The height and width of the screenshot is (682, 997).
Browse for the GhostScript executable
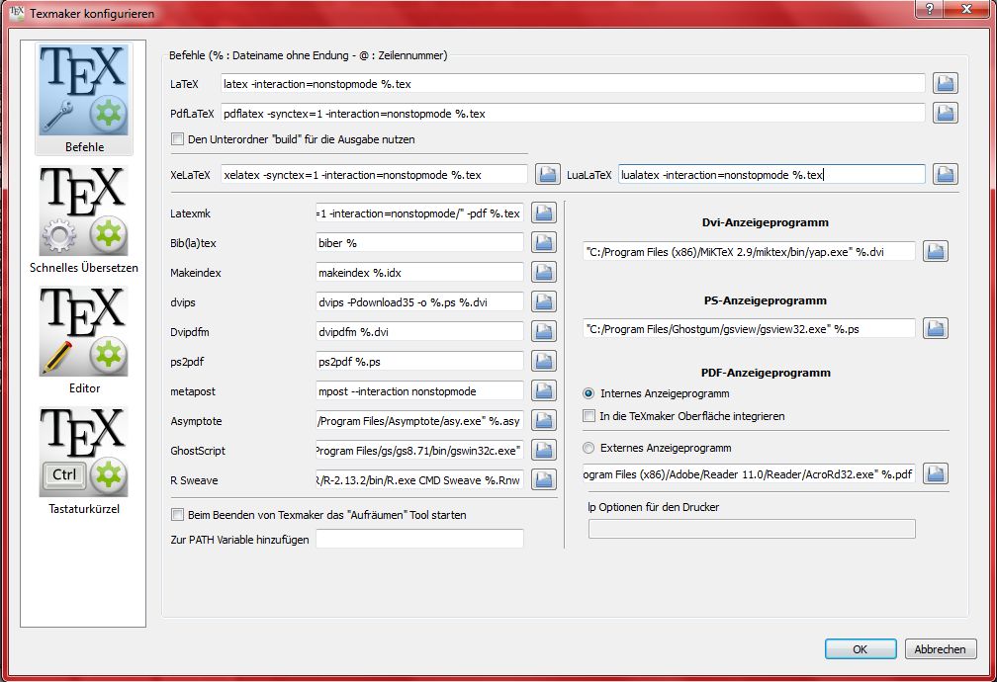pos(544,450)
